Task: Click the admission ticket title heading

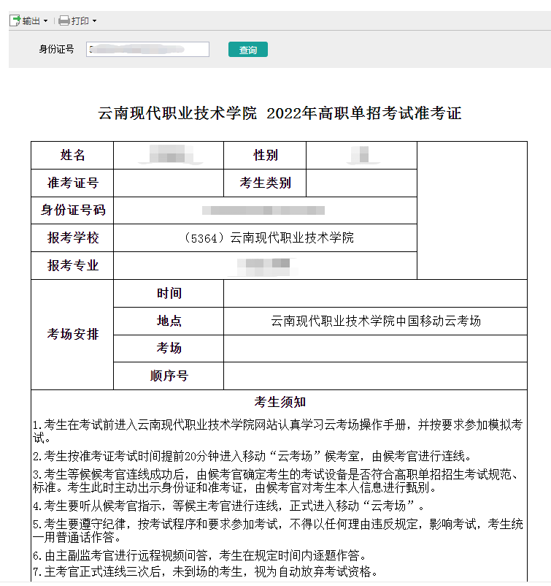Action: click(280, 113)
